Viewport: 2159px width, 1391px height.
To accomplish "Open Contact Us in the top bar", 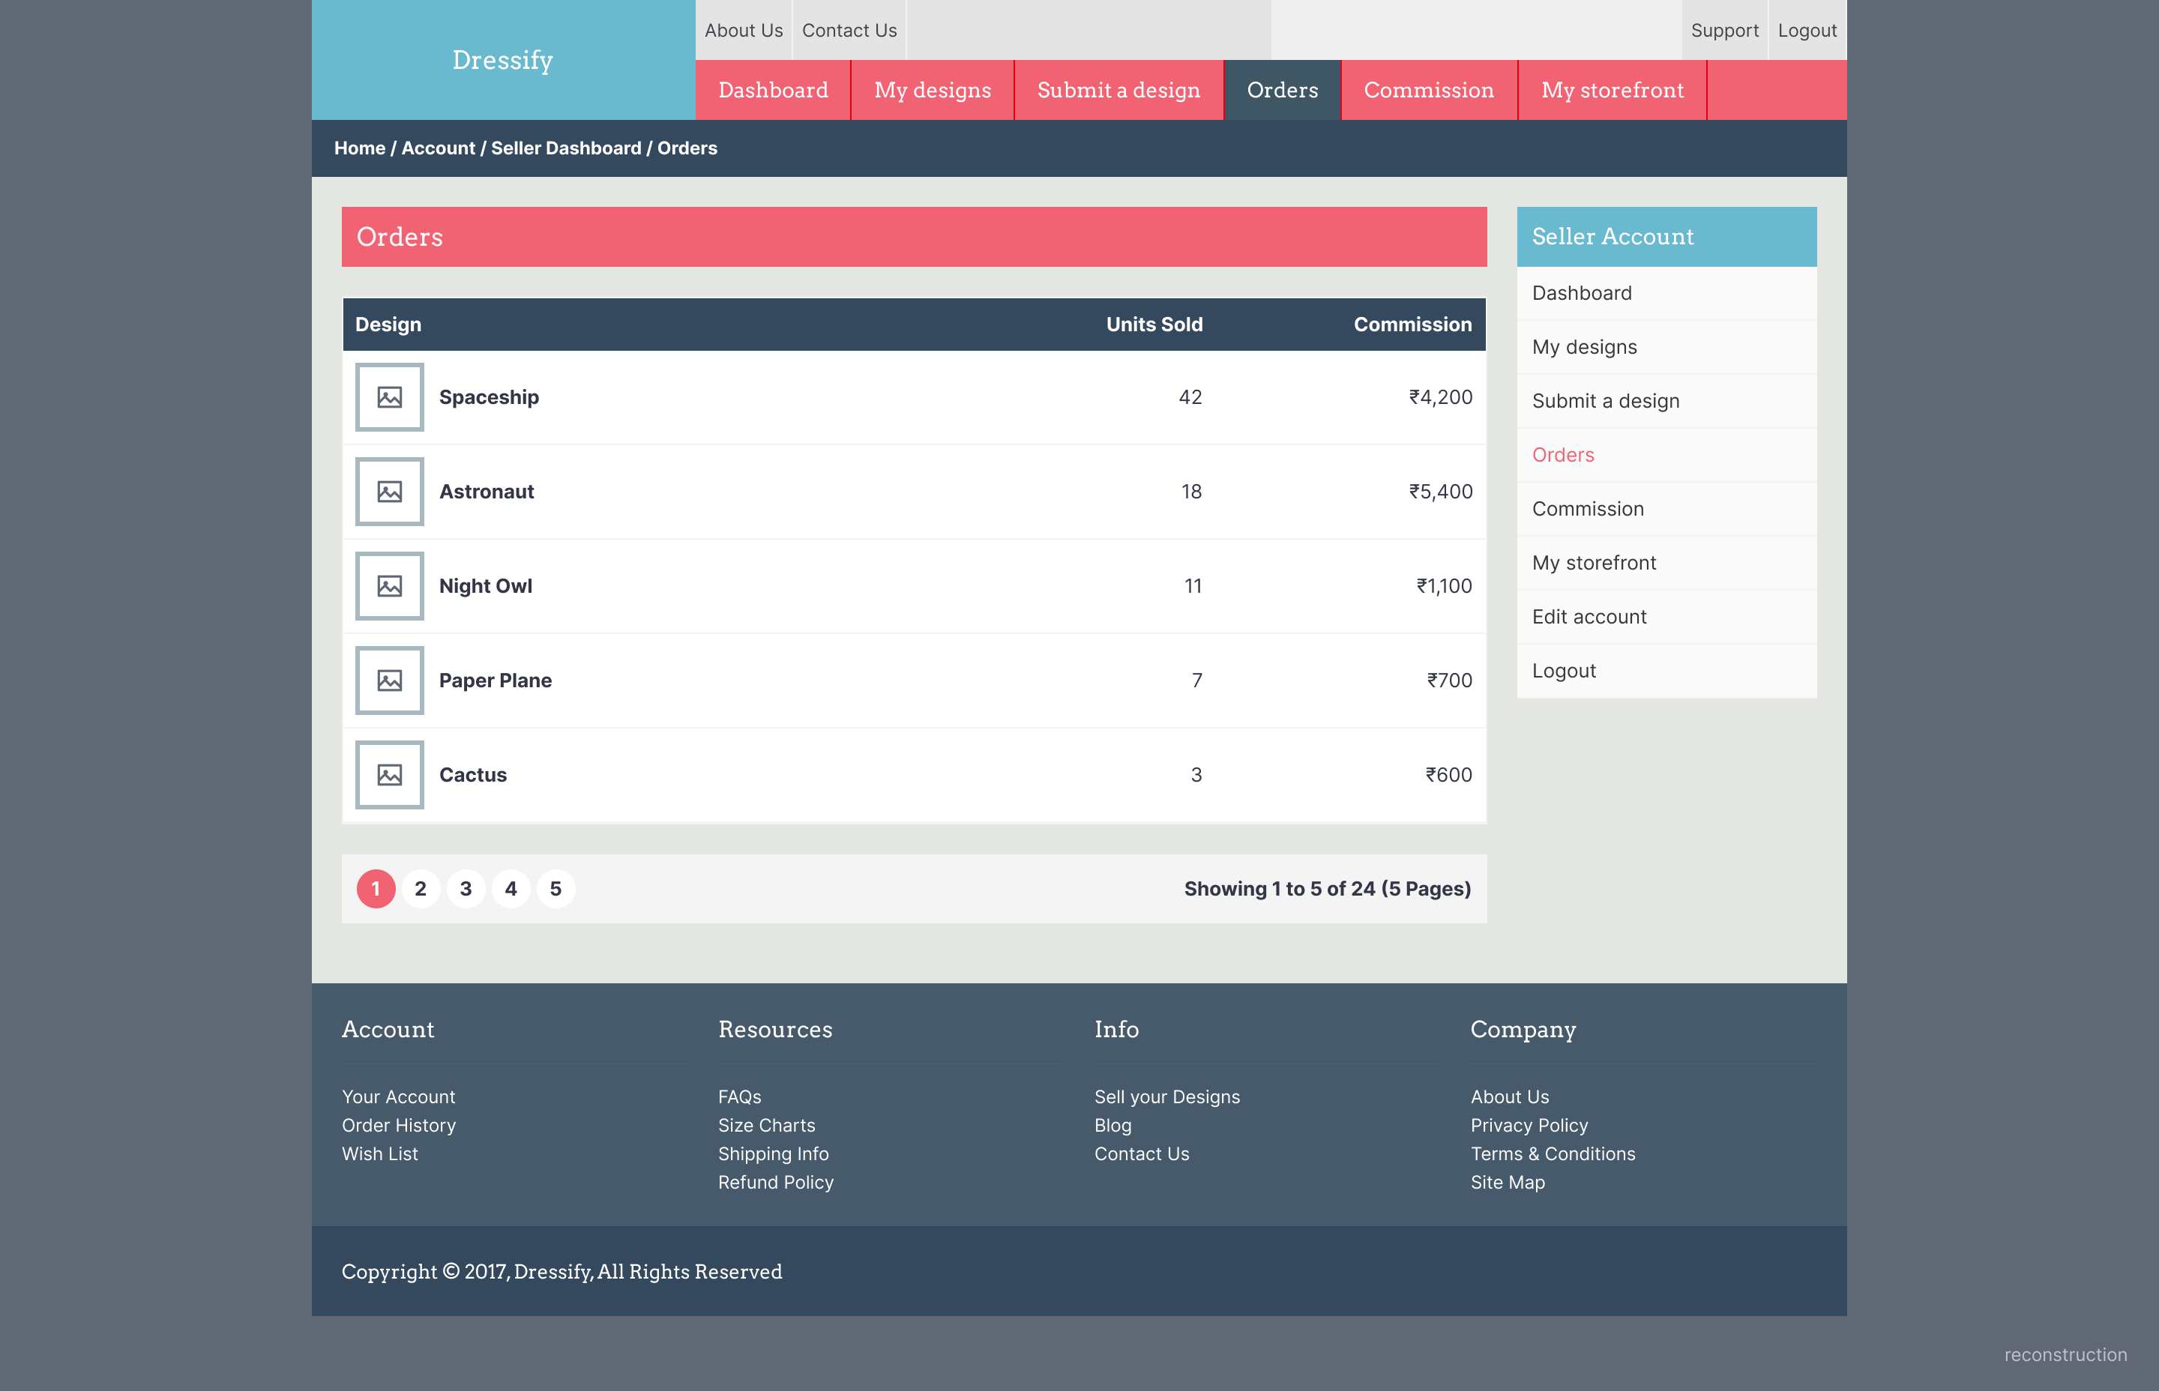I will pos(849,31).
